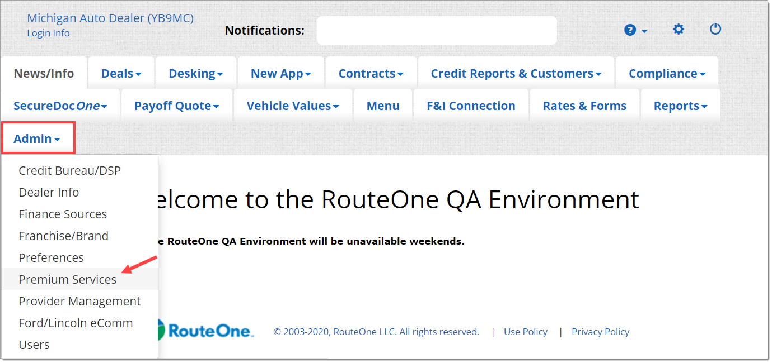Open the F&I Connection tab

tap(471, 106)
